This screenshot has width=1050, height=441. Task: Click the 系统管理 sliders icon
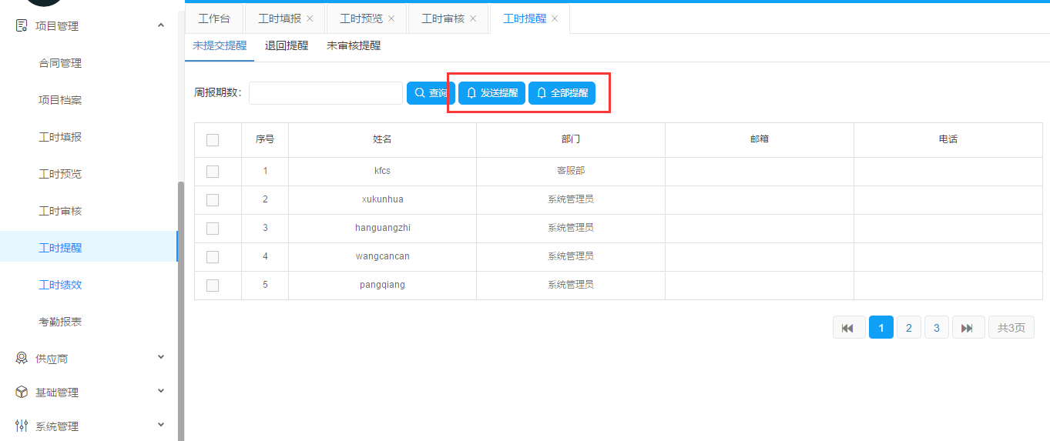click(22, 426)
